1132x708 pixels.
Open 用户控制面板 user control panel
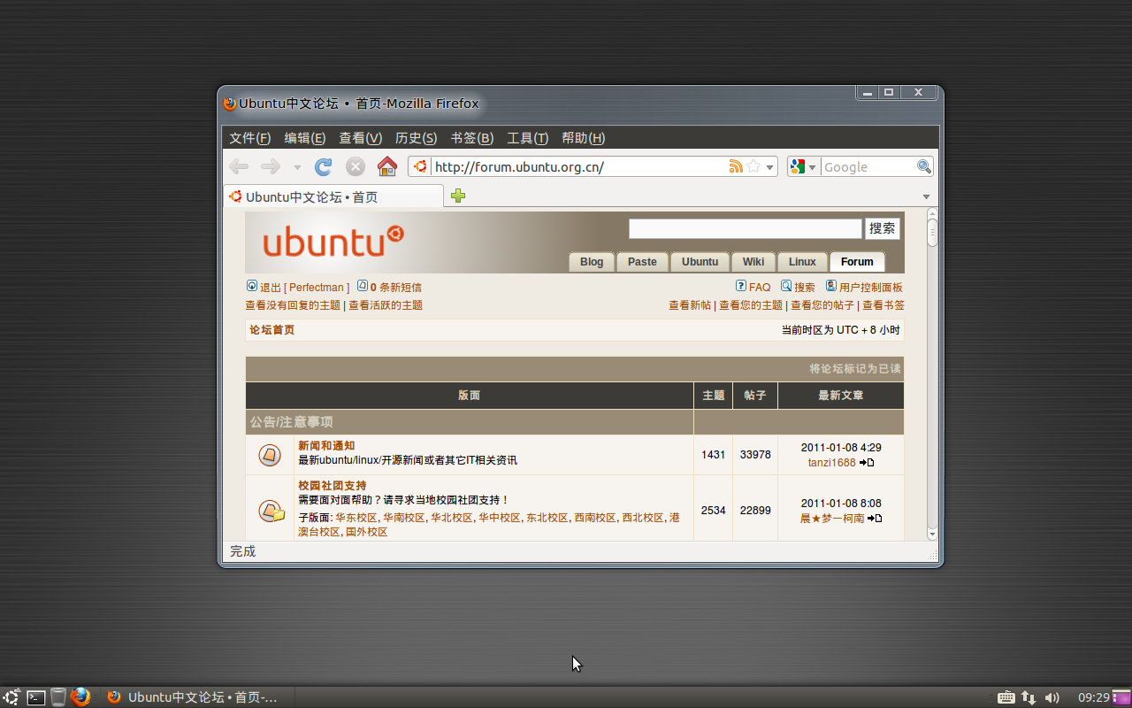click(x=864, y=288)
